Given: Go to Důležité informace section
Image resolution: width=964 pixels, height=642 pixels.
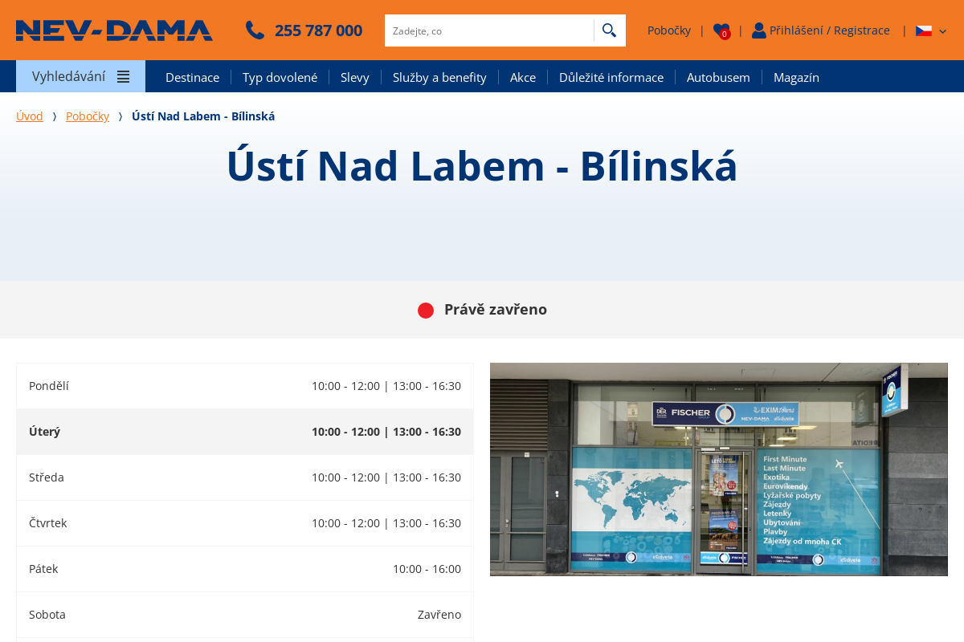Looking at the screenshot, I should (611, 77).
